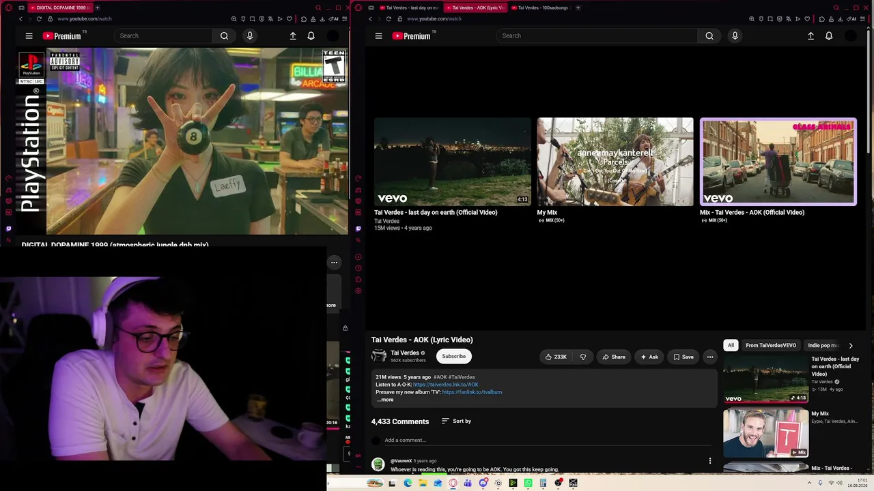
Task: Share the AOK lyric video
Action: pos(612,357)
